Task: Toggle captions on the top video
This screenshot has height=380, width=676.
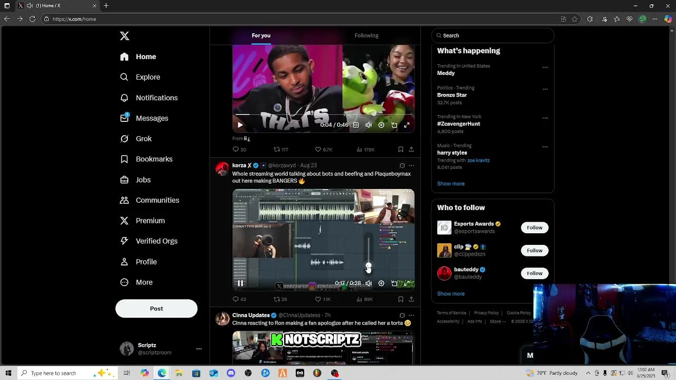Action: point(356,125)
